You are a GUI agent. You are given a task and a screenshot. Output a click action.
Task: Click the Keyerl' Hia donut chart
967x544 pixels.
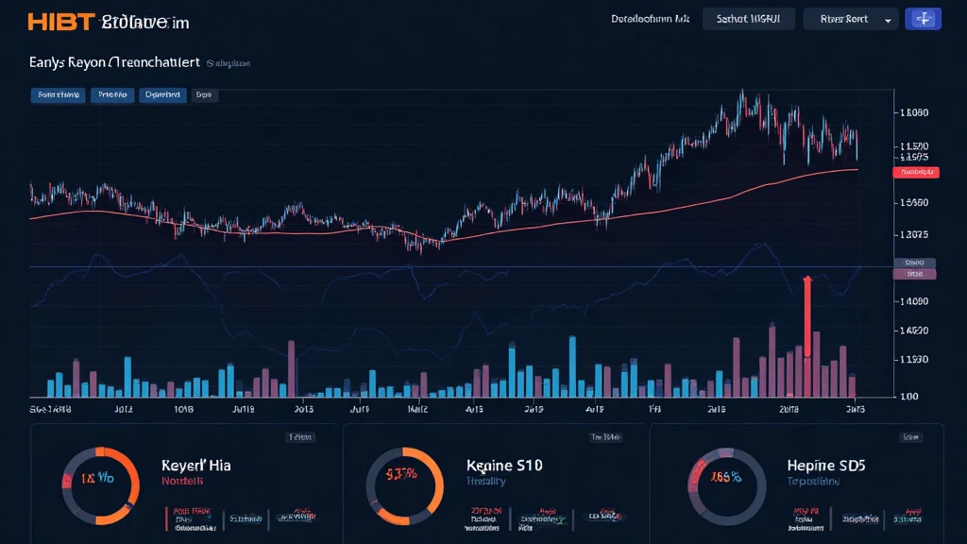100,485
